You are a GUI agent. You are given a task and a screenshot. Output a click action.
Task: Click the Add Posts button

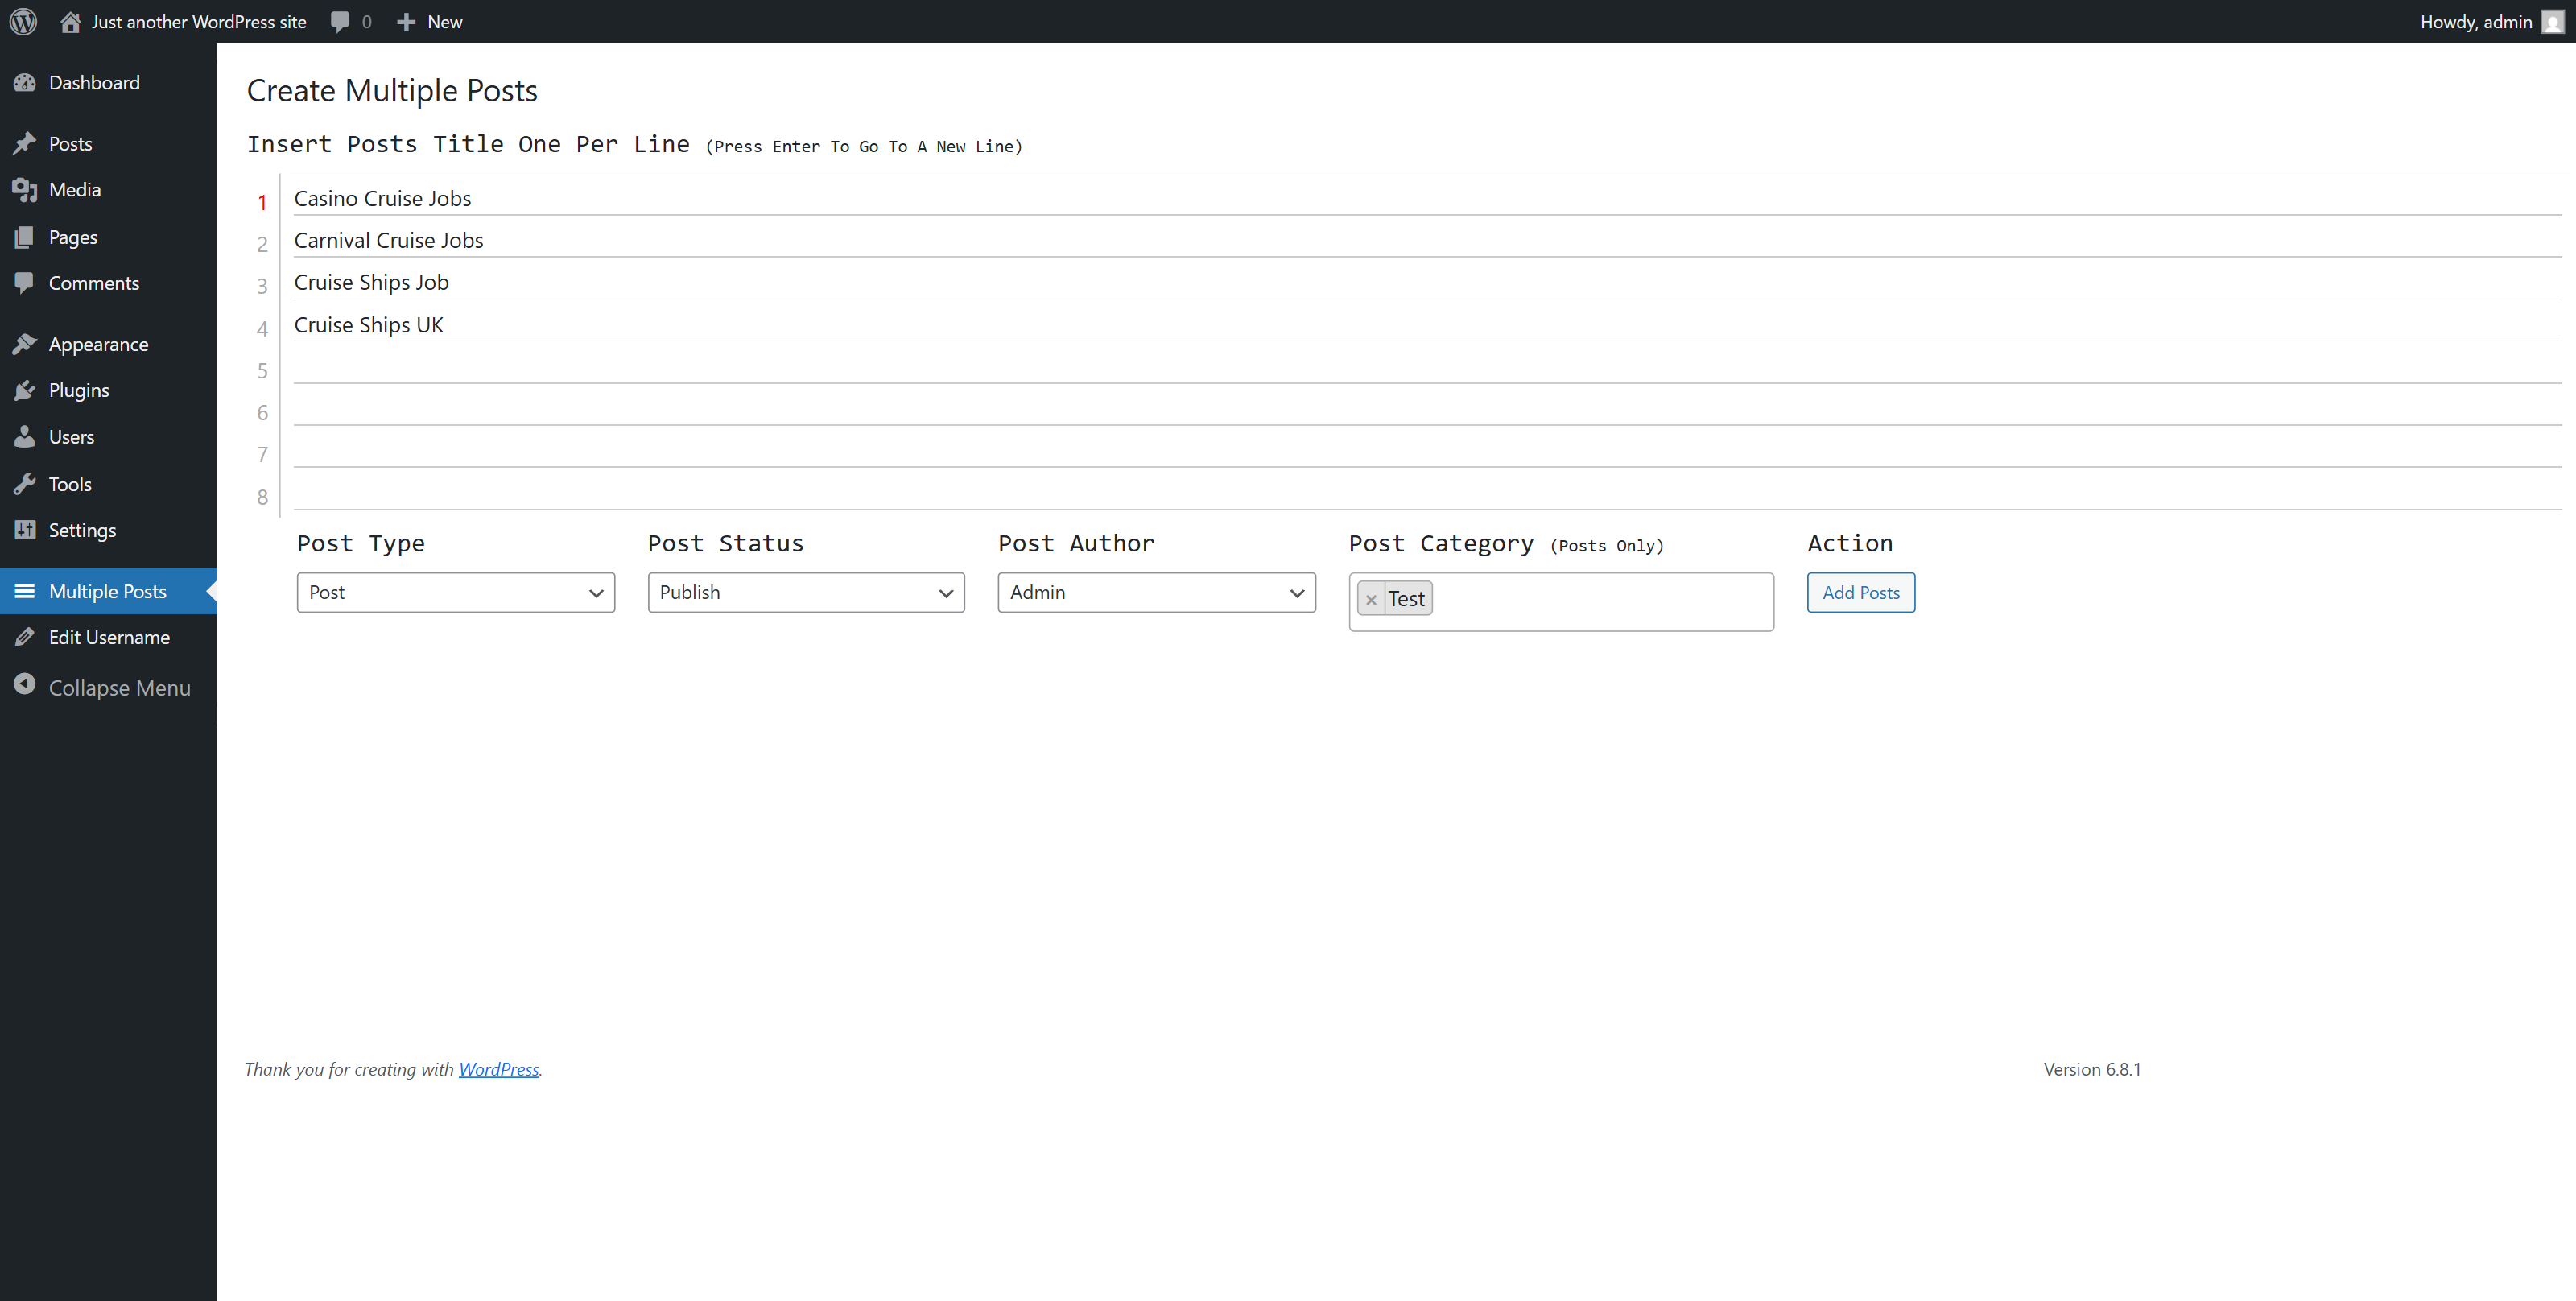tap(1860, 592)
